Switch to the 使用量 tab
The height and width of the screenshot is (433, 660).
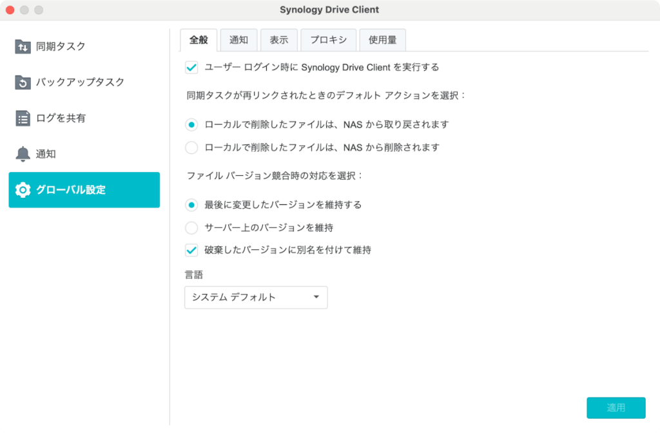383,40
